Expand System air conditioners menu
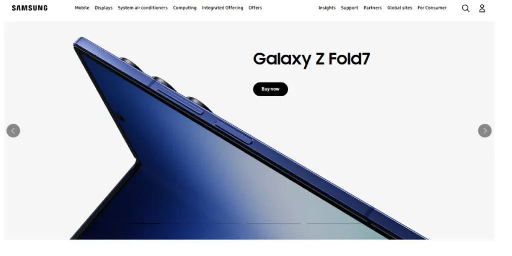Image resolution: width=512 pixels, height=256 pixels. [143, 8]
